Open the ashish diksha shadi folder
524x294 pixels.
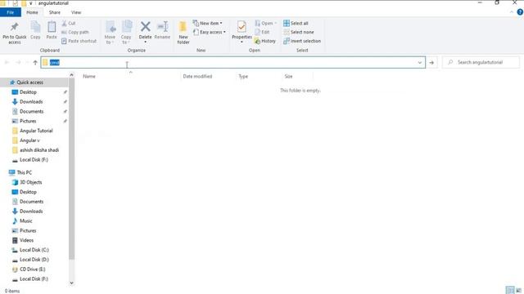coord(39,150)
